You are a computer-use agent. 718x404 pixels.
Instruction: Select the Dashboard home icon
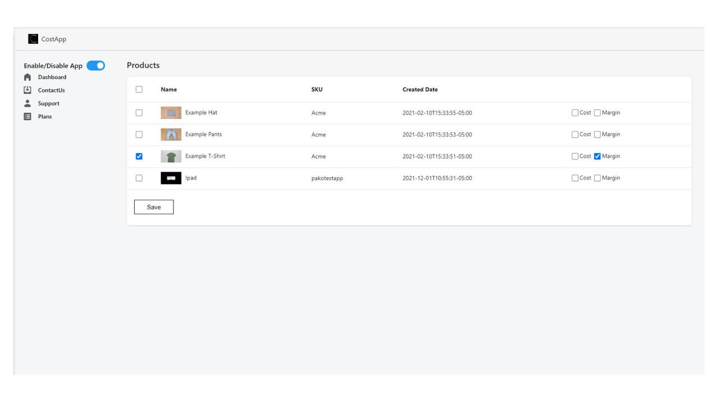27,77
